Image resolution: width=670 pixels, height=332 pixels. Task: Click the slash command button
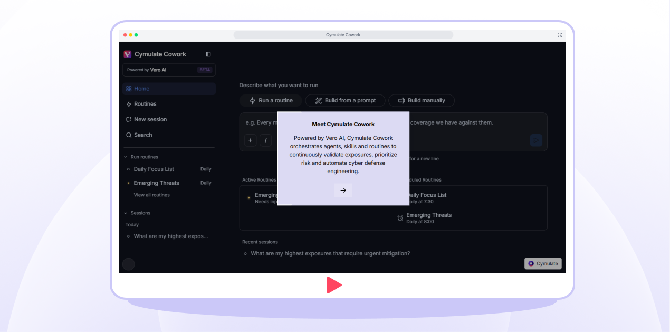(266, 140)
